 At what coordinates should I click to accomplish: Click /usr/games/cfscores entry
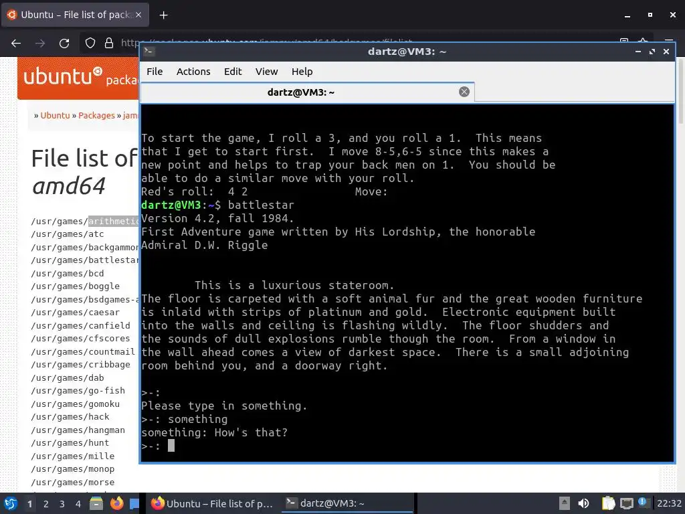[80, 339]
